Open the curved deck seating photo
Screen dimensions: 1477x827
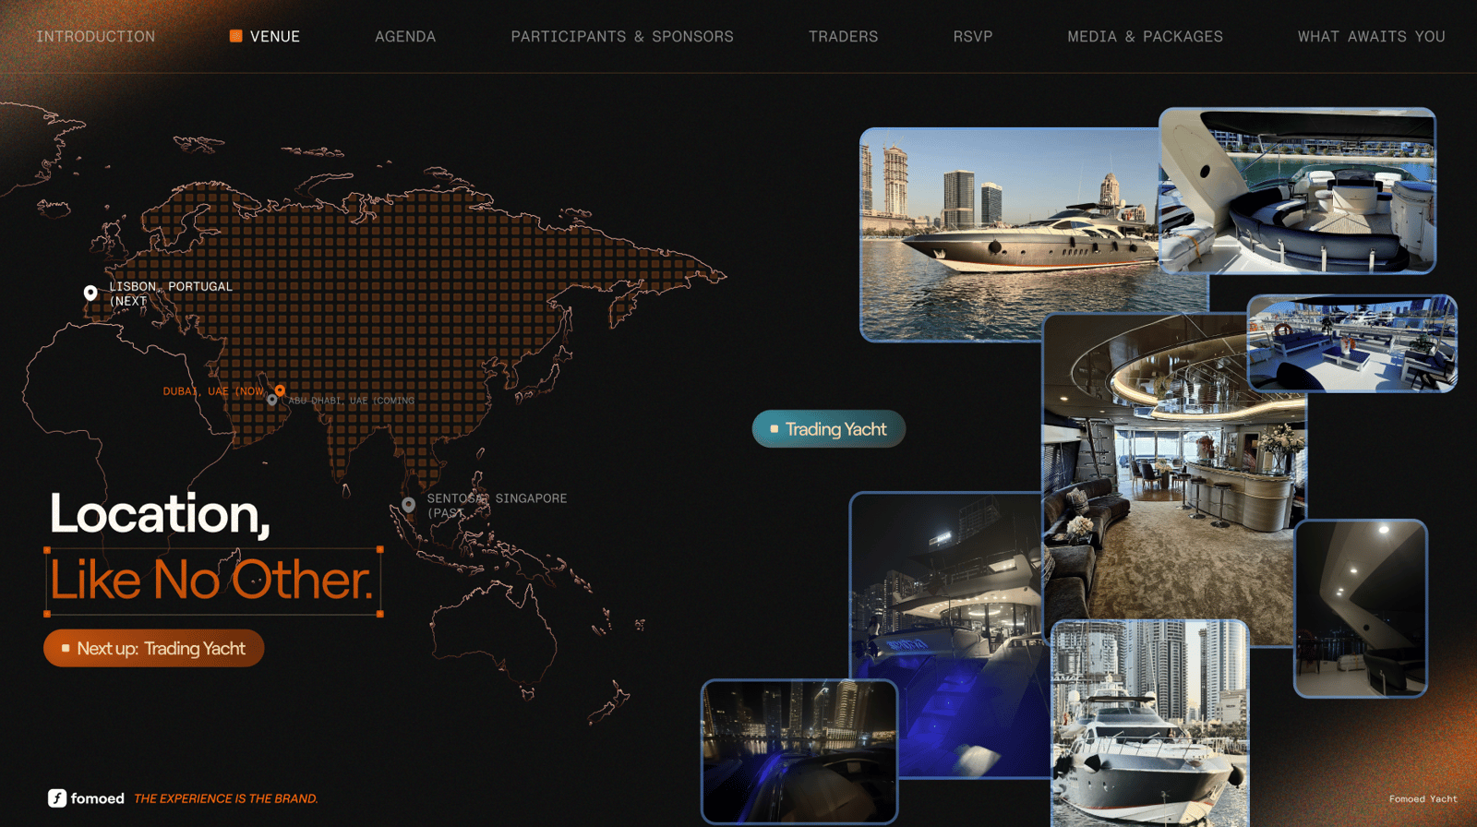click(x=1297, y=191)
